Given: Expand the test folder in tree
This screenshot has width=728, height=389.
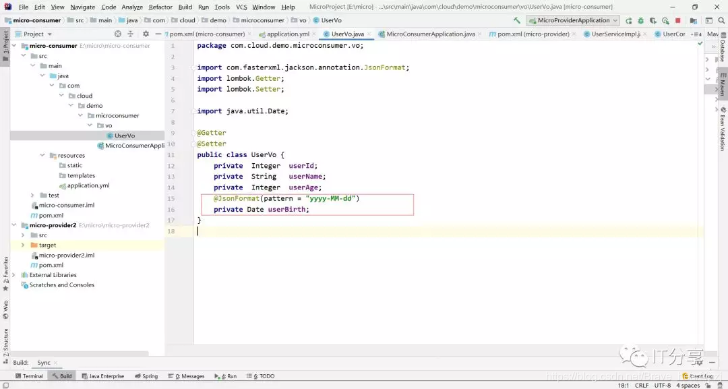Looking at the screenshot, I should click(x=32, y=196).
